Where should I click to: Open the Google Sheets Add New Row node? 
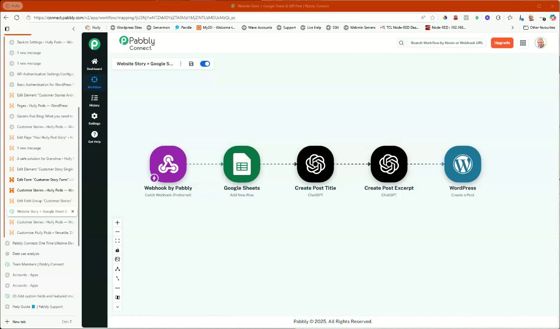point(242,164)
